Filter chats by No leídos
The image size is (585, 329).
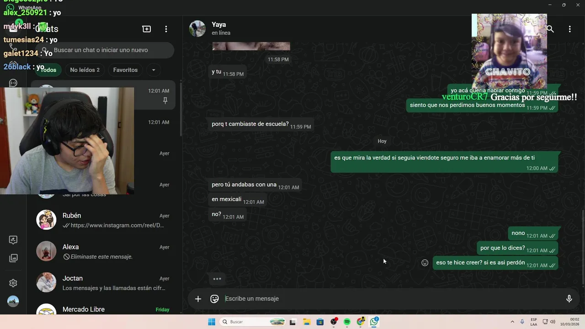click(85, 70)
